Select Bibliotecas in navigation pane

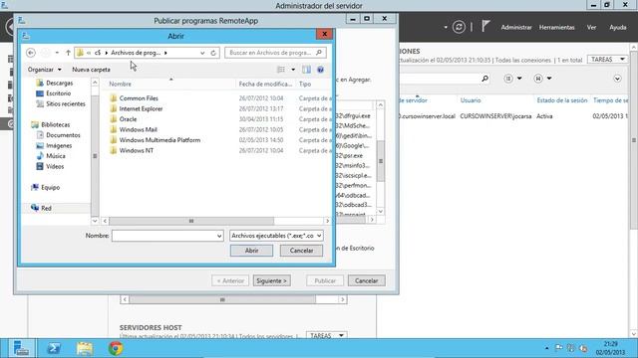pos(56,124)
